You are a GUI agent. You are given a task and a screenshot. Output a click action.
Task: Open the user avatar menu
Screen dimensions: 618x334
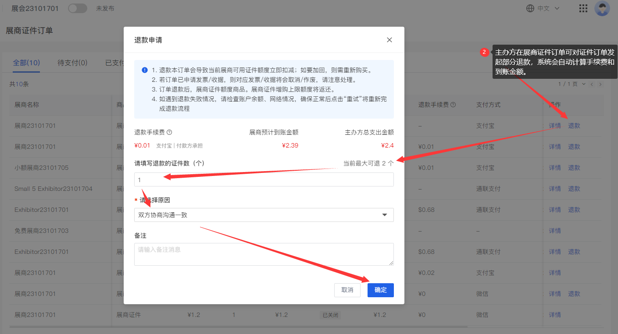click(602, 8)
